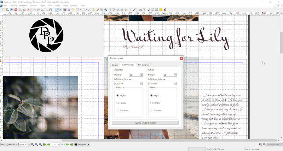Image resolution: width=283 pixels, height=151 pixels.
Task: Open the mm units dropdown
Action: coord(4,145)
